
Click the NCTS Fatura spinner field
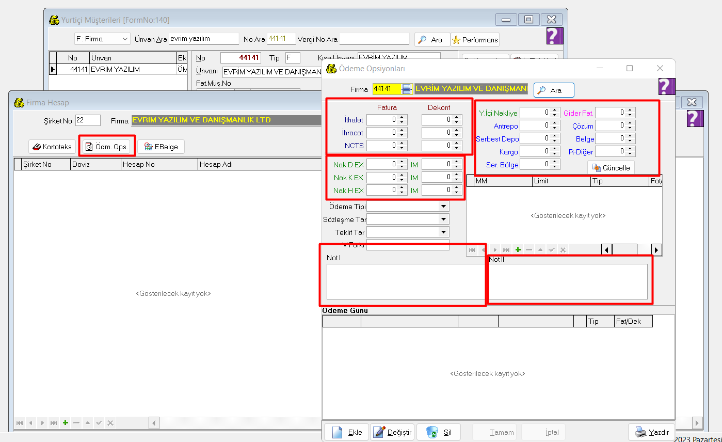(387, 146)
